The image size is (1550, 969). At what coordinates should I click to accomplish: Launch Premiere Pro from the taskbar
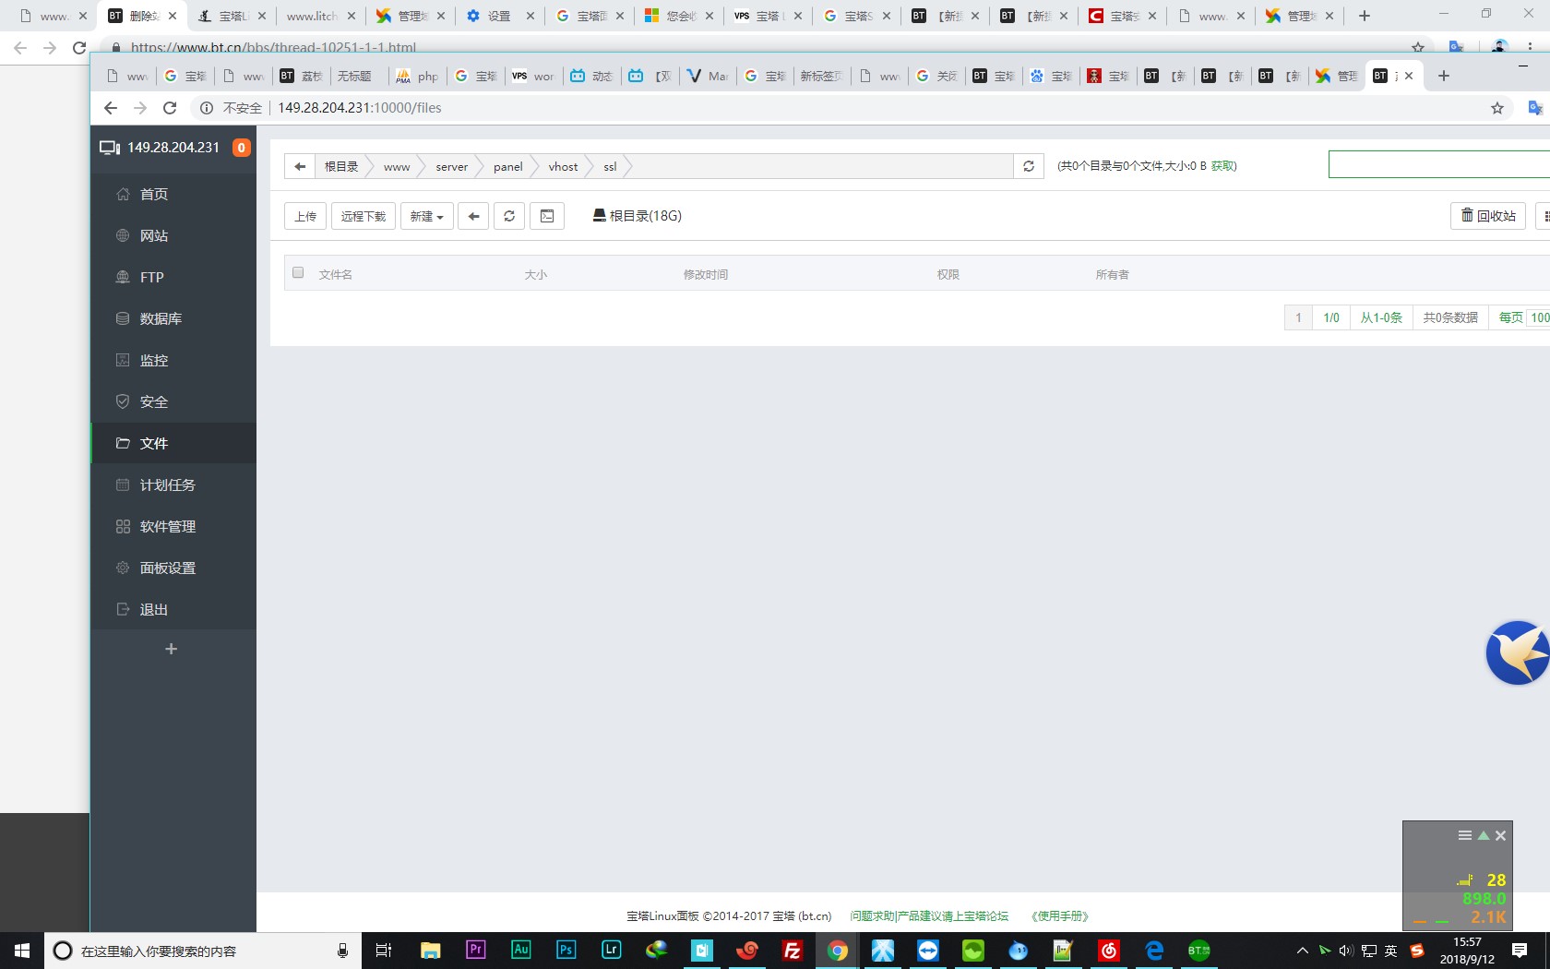(475, 951)
